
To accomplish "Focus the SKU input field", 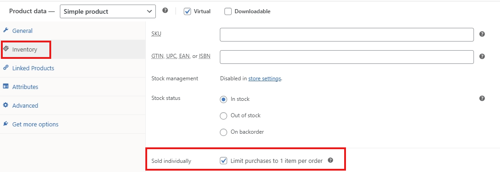I will 346,35.
